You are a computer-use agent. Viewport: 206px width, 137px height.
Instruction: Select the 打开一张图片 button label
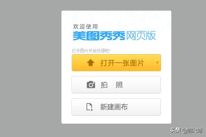click(x=122, y=63)
